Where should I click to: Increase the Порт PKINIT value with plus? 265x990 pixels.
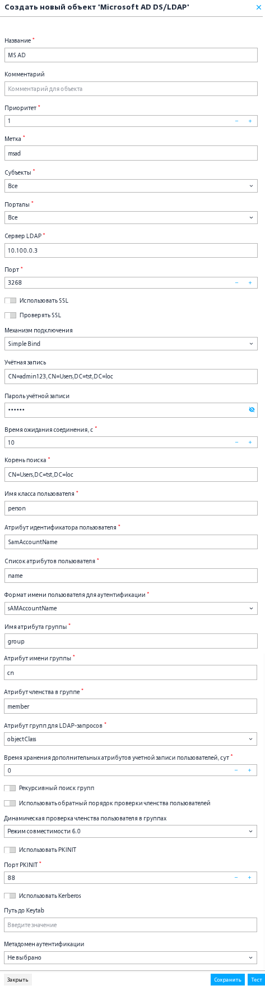(x=250, y=877)
